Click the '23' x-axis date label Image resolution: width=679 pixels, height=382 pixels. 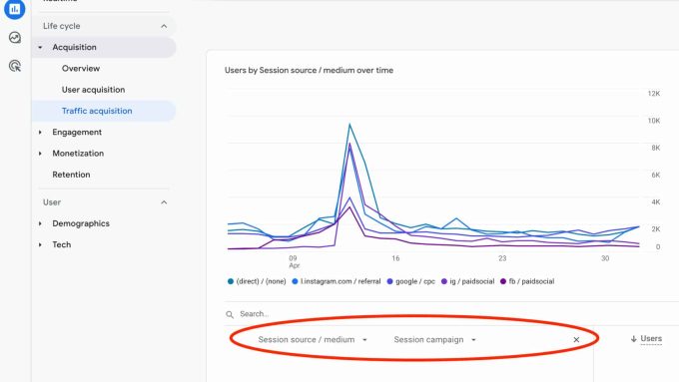click(x=502, y=258)
